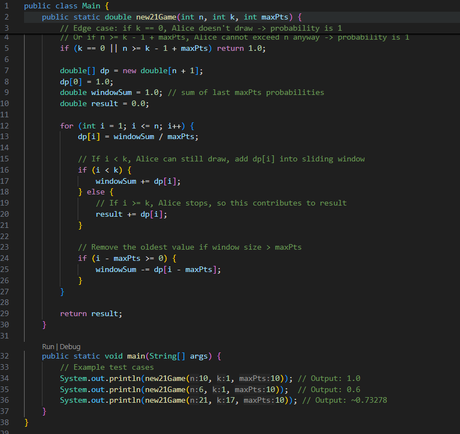Click the Run link above main method
Viewport: 460px width, 434px height.
coord(48,346)
